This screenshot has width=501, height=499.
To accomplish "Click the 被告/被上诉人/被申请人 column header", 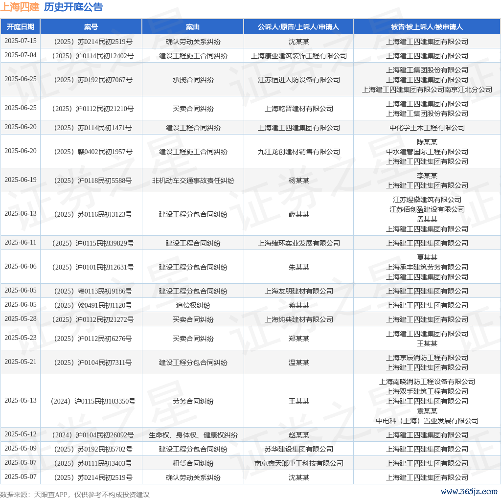I will tap(427, 27).
